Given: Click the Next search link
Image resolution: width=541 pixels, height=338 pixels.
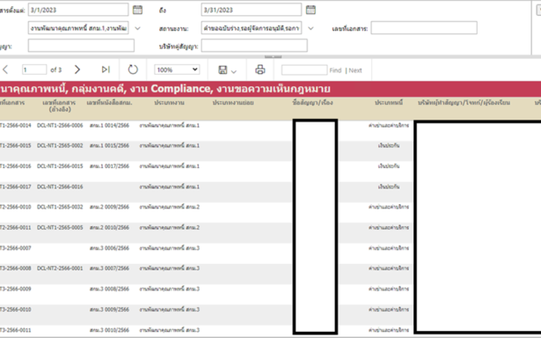Looking at the screenshot, I should click(x=355, y=70).
